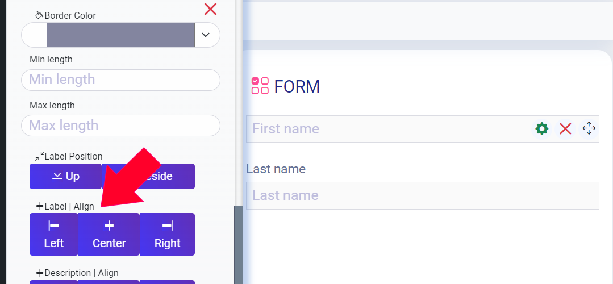This screenshot has width=613, height=284.
Task: Click the Border Color paint bucket icon
Action: click(39, 15)
